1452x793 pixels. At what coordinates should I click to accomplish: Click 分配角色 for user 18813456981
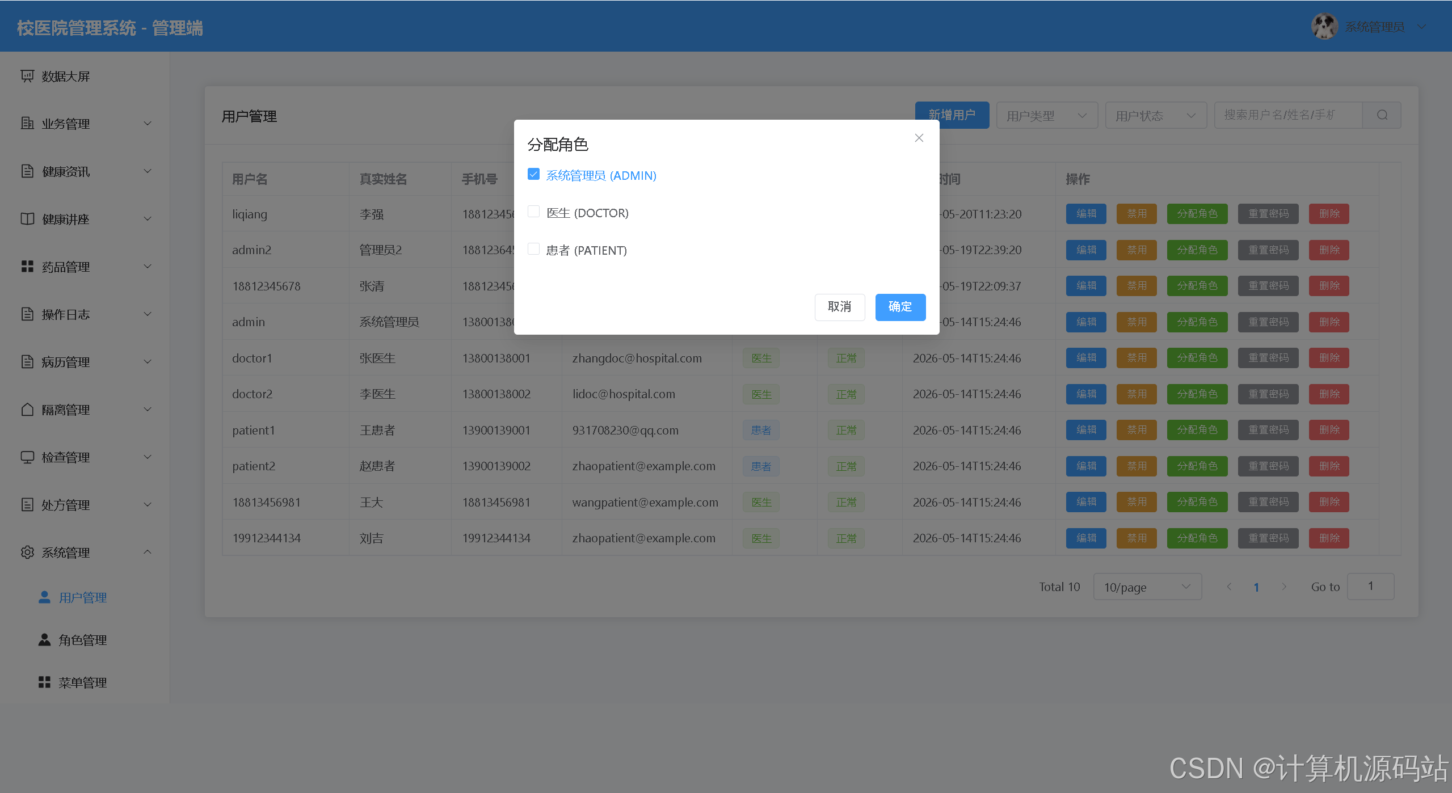coord(1197,502)
